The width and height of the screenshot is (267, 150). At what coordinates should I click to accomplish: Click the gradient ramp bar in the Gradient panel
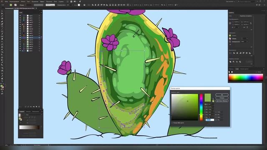pos(29,127)
